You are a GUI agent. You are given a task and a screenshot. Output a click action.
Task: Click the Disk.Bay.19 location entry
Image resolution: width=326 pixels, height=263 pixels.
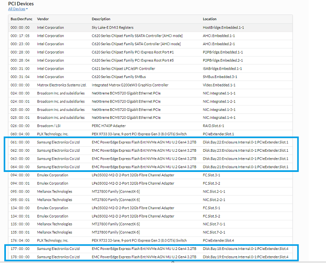pos(245,257)
